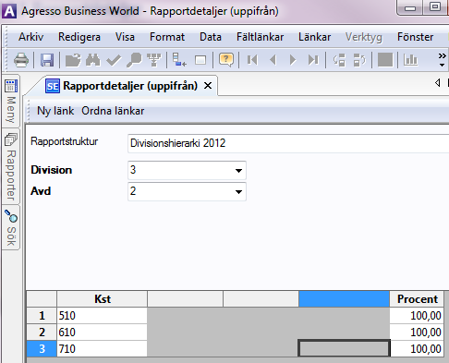Go to the next record
Viewport: 449px width, 363px height.
tap(293, 60)
